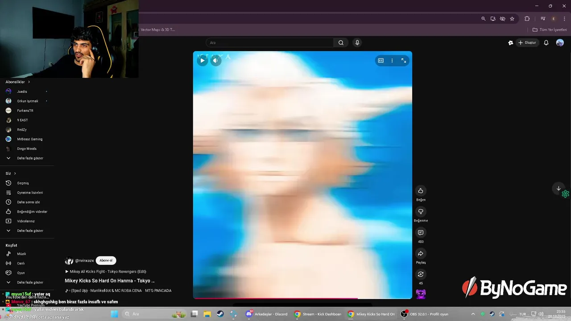
Task: Open YouTube notifications bell
Action: [x=546, y=43]
